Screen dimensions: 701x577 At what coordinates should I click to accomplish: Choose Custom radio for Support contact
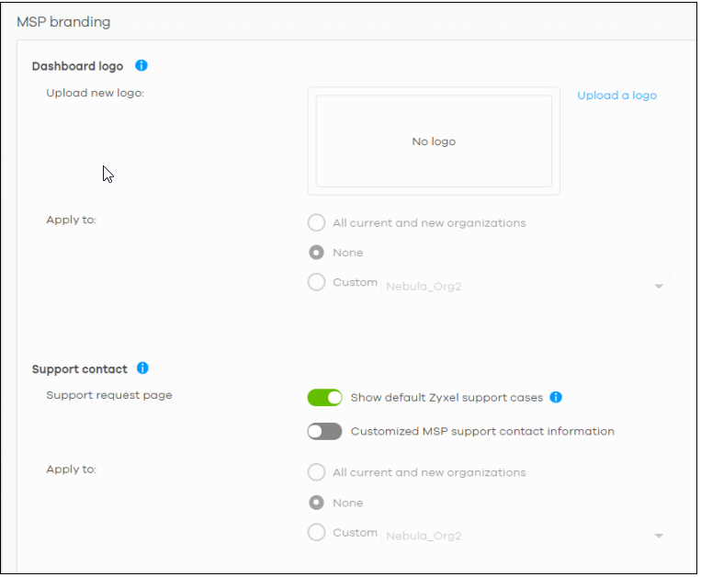click(x=317, y=532)
